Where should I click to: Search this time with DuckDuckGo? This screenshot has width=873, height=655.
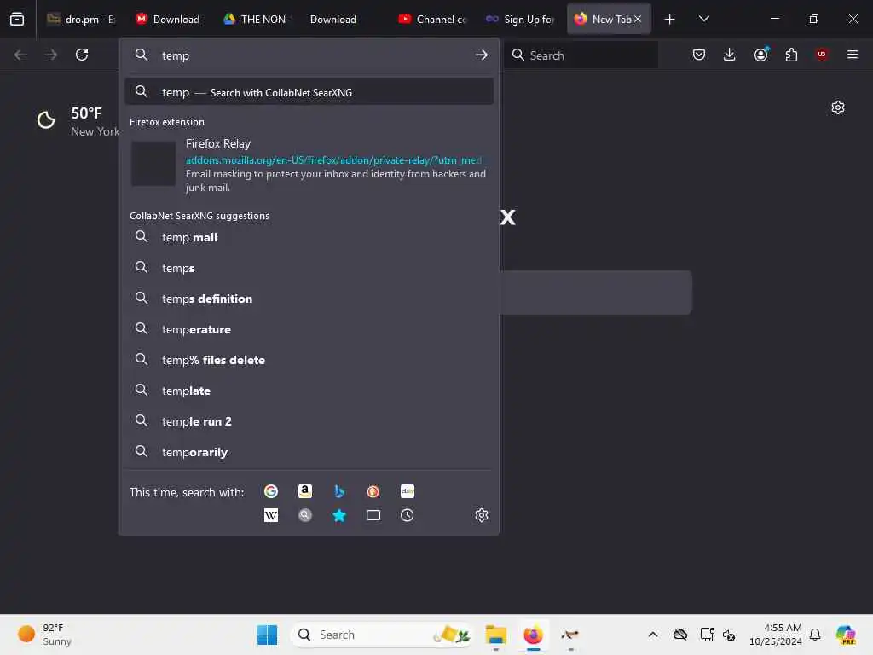pyautogui.click(x=373, y=491)
